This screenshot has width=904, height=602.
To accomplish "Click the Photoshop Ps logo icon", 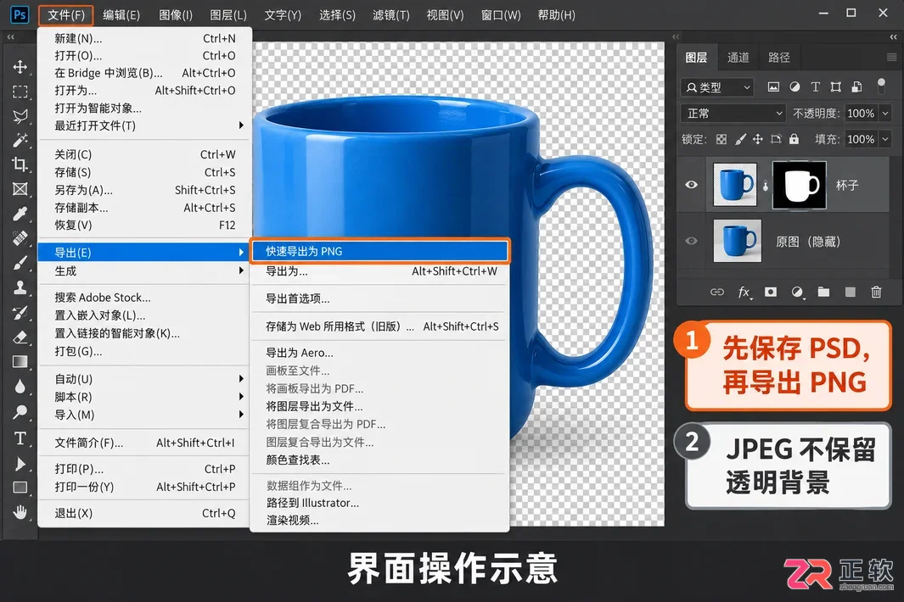I will tap(20, 14).
